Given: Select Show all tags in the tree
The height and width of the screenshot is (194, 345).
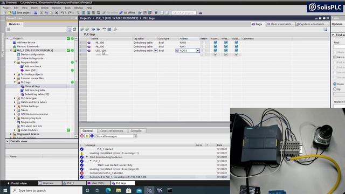Looking at the screenshot, I should coord(32,86).
